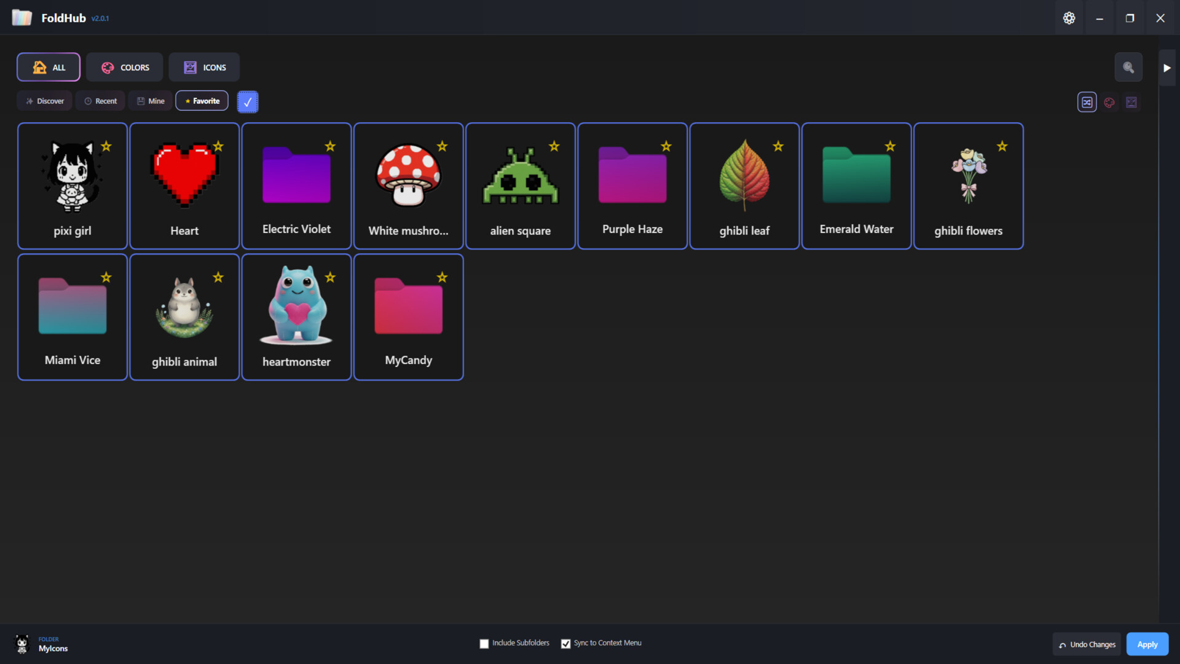This screenshot has width=1180, height=664.
Task: Switch to the COLORS tab
Action: (125, 67)
